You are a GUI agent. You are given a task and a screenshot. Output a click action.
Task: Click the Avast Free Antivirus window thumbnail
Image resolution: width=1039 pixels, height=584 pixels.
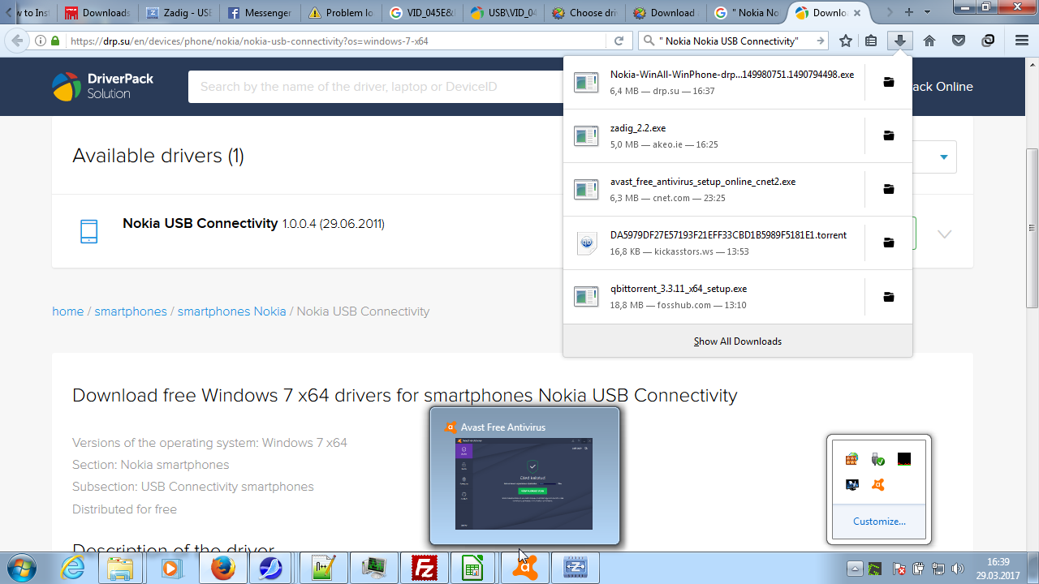click(x=524, y=476)
